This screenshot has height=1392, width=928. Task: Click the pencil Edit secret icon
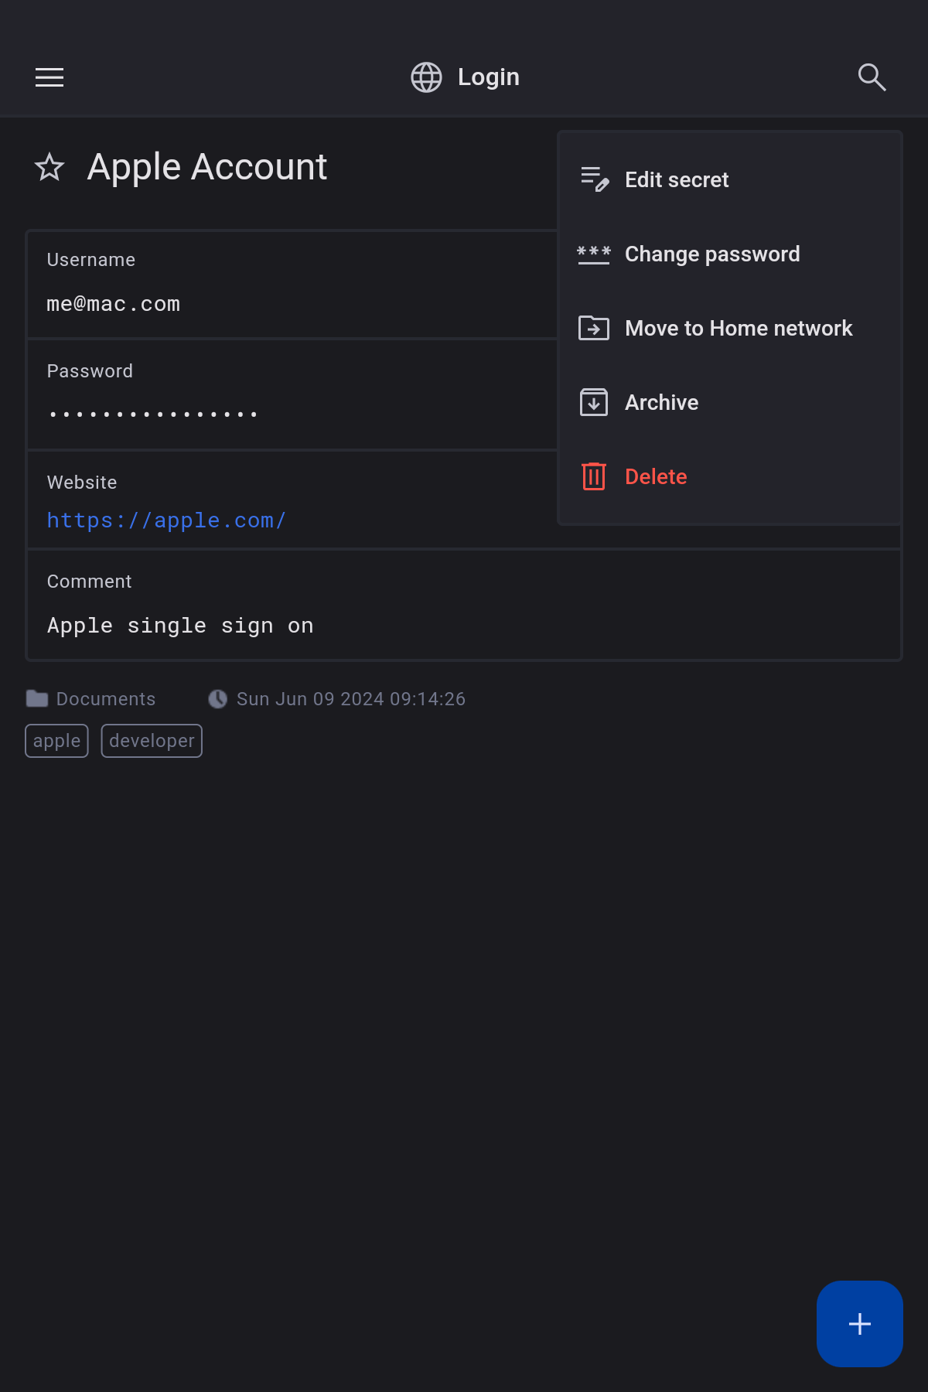(594, 179)
